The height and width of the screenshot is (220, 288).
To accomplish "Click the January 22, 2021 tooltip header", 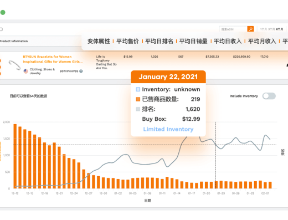I will click(x=168, y=76).
